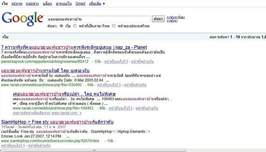Screen dimensions: 266x152
Task: Focus the Google search input field
Action: click(x=99, y=19)
